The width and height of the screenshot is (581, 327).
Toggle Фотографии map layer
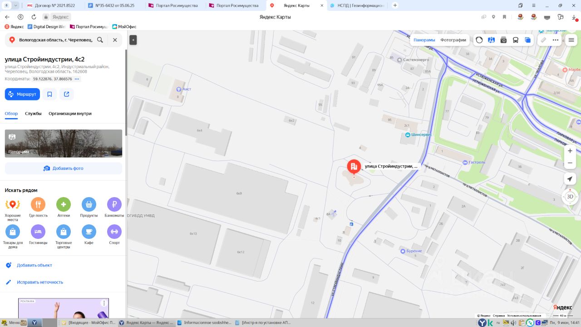tap(453, 40)
